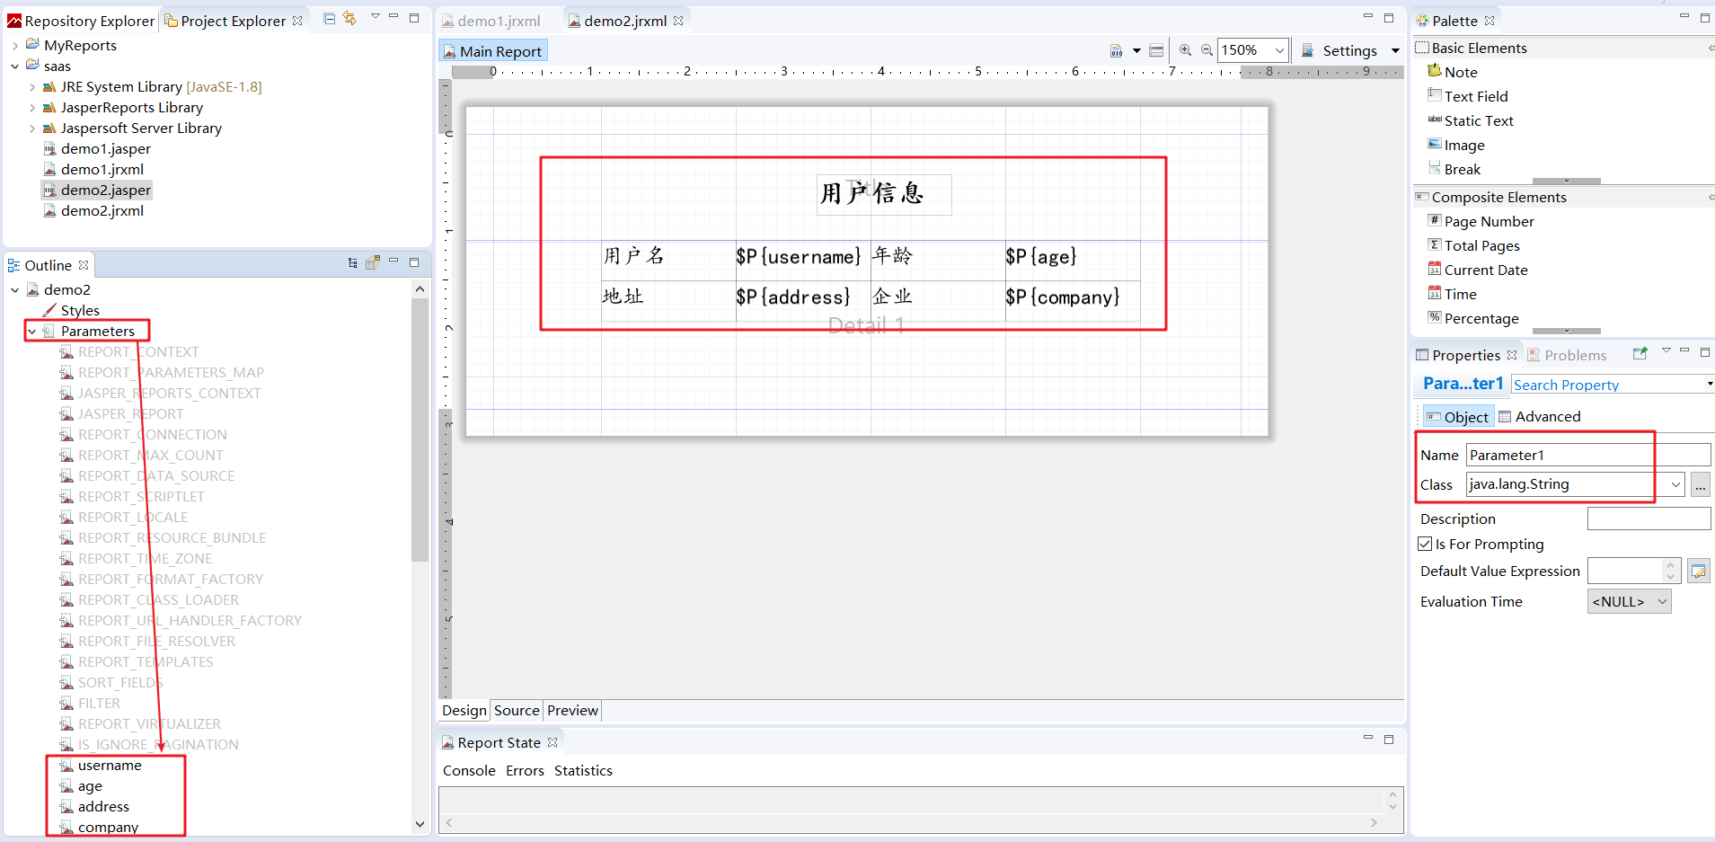Open the compile icon's dropdown arrow
The image size is (1715, 842).
click(1136, 51)
